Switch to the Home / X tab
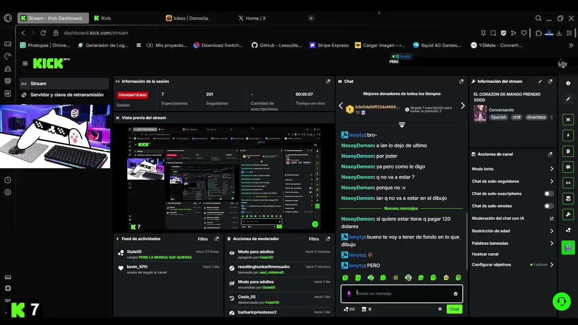Screen dimensions: 578x325 [252, 18]
